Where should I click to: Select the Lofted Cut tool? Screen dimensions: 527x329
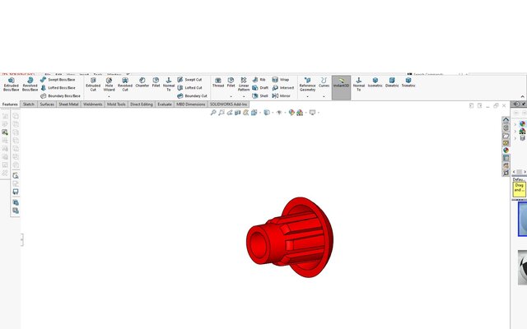[x=189, y=88]
